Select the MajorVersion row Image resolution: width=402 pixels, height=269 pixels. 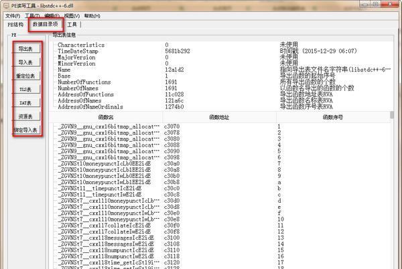[220, 58]
